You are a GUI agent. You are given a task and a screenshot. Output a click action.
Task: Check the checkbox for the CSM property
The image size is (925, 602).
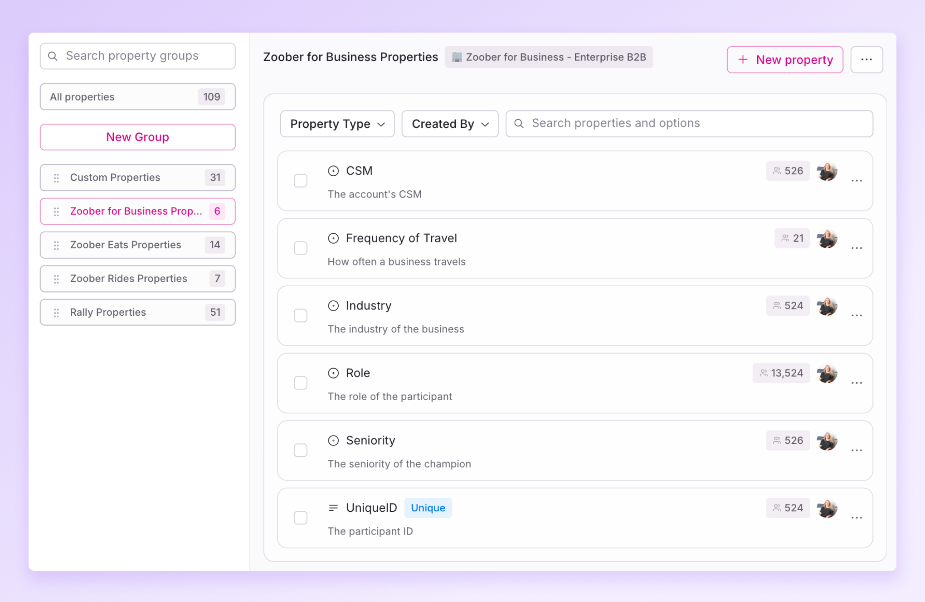pos(301,181)
